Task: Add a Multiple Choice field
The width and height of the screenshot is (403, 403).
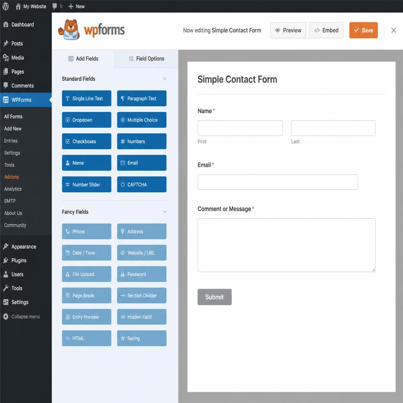Action: click(x=142, y=120)
